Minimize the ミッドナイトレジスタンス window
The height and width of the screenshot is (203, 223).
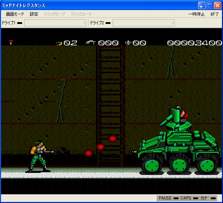202,6
